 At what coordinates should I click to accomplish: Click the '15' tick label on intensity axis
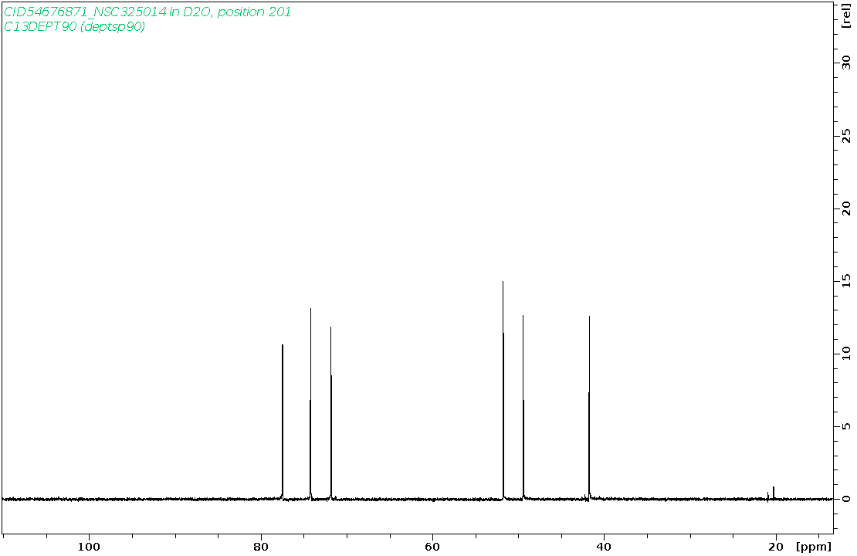tap(846, 280)
